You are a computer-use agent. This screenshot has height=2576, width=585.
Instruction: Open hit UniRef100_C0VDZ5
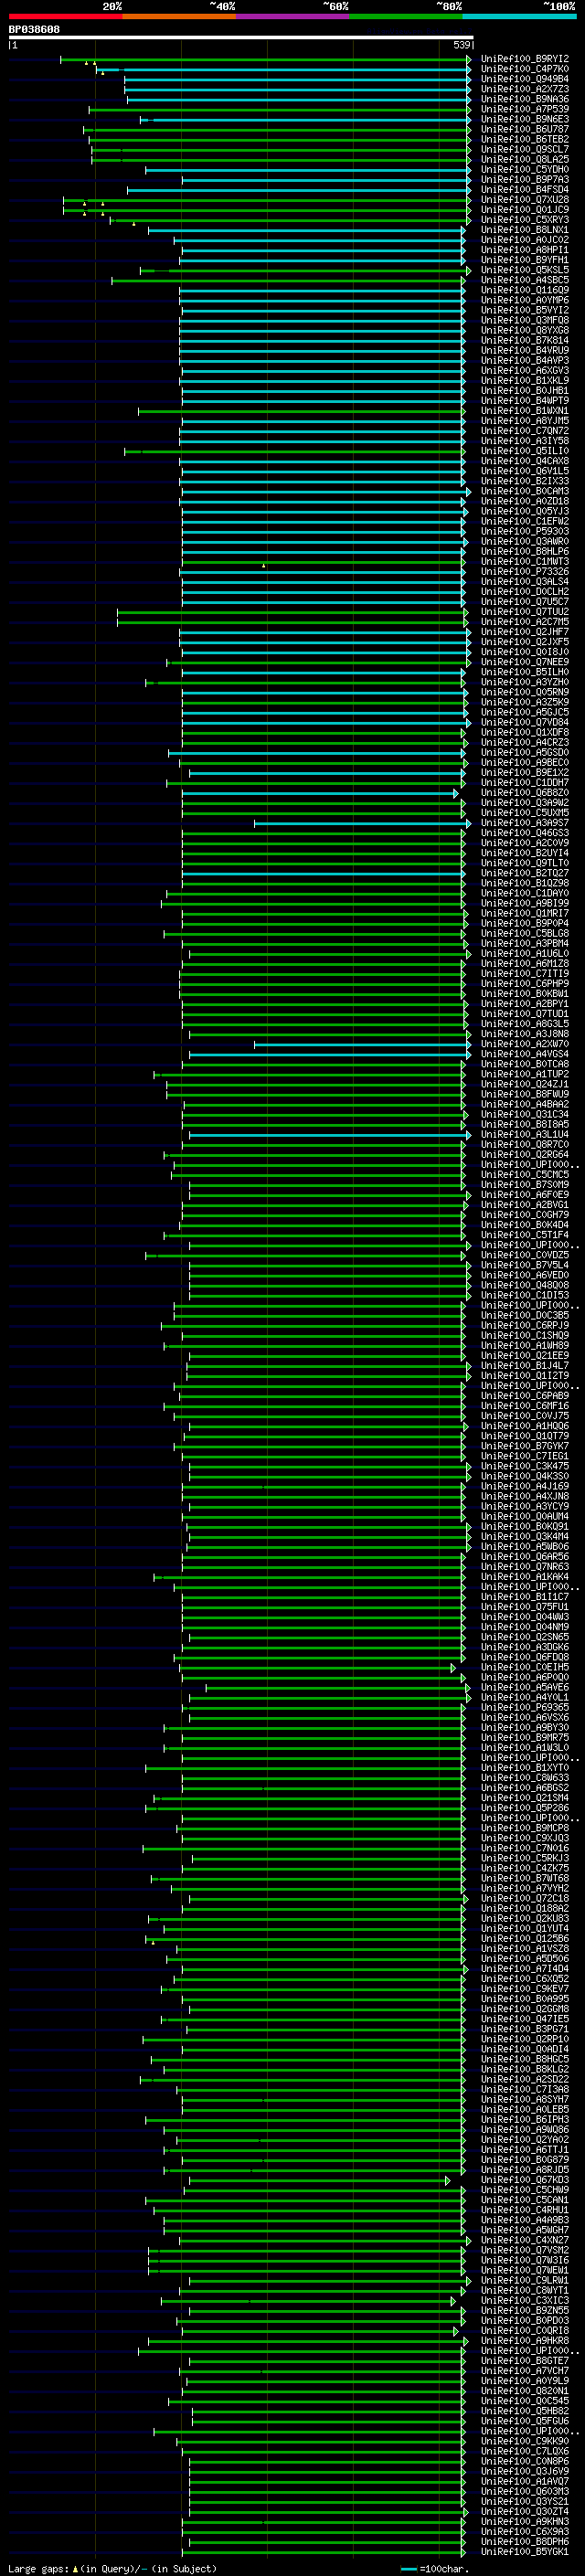pos(525,1255)
